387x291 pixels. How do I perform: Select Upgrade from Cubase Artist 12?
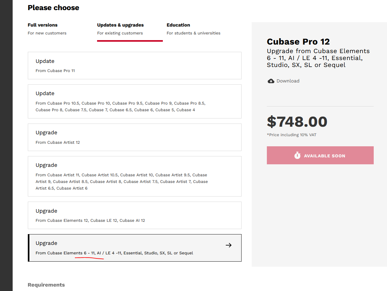(134, 137)
